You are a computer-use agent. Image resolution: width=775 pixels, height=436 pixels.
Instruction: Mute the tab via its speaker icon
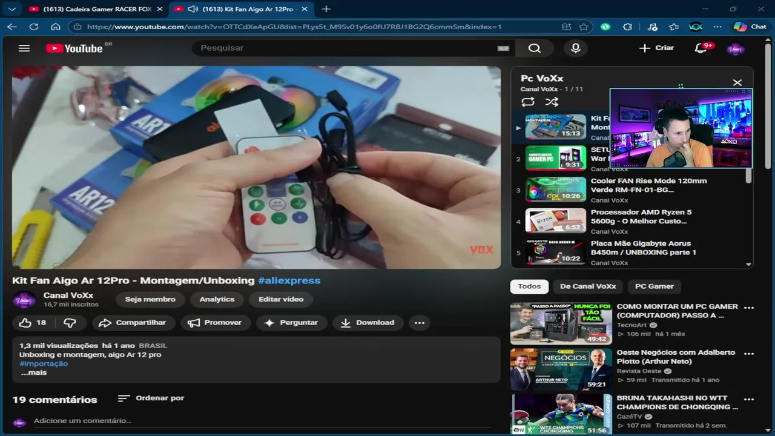pyautogui.click(x=193, y=9)
